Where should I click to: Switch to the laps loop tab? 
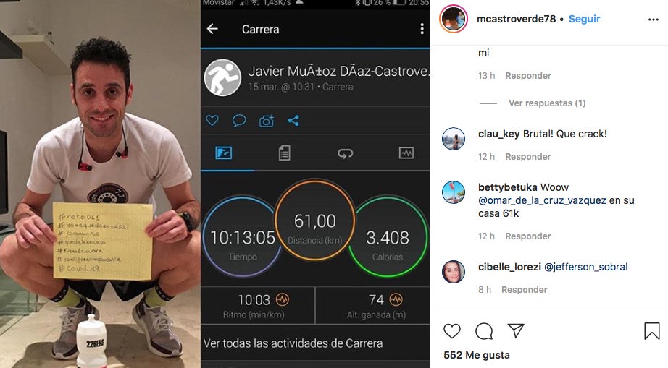[x=345, y=153]
